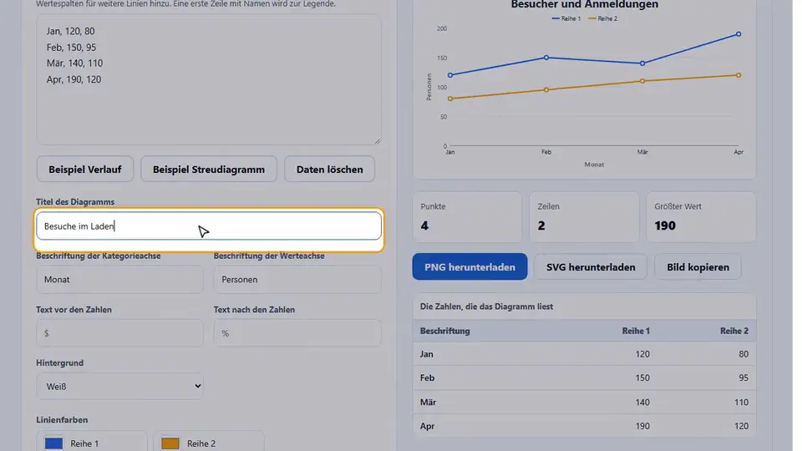This screenshot has width=802, height=451.
Task: Open the blue color swatch for Reihe 1
Action: 53,443
